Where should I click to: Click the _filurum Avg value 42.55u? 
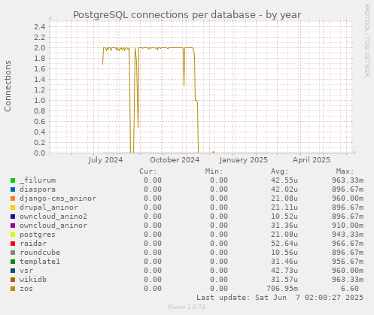click(x=284, y=180)
